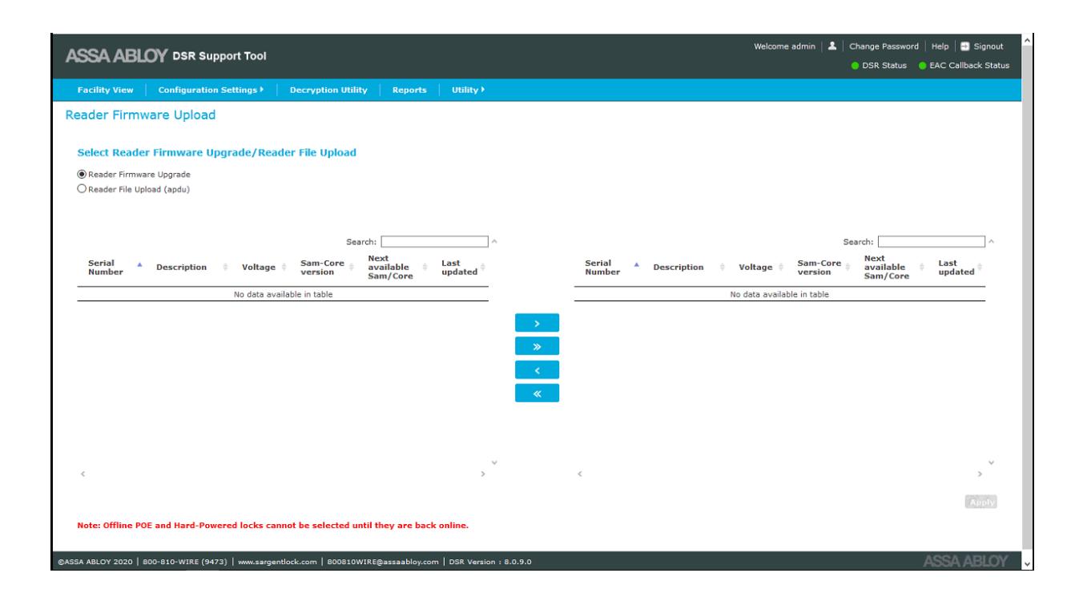The image size is (1079, 593).
Task: Click the Welcome admin text
Action: tap(786, 46)
